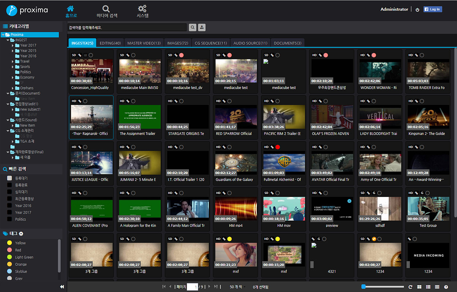This screenshot has width=457, height=292.
Task: Collapse the INGEST folder
Action: 8,40
